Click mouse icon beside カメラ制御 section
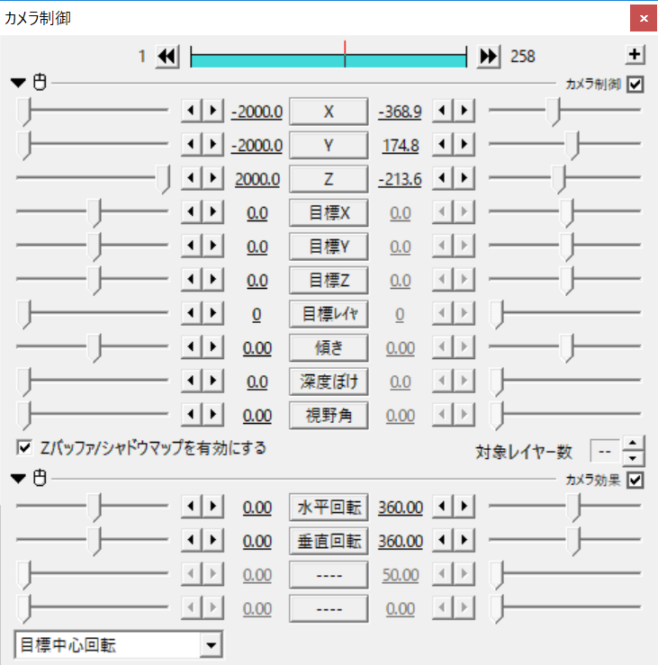This screenshot has width=658, height=665. (x=40, y=82)
